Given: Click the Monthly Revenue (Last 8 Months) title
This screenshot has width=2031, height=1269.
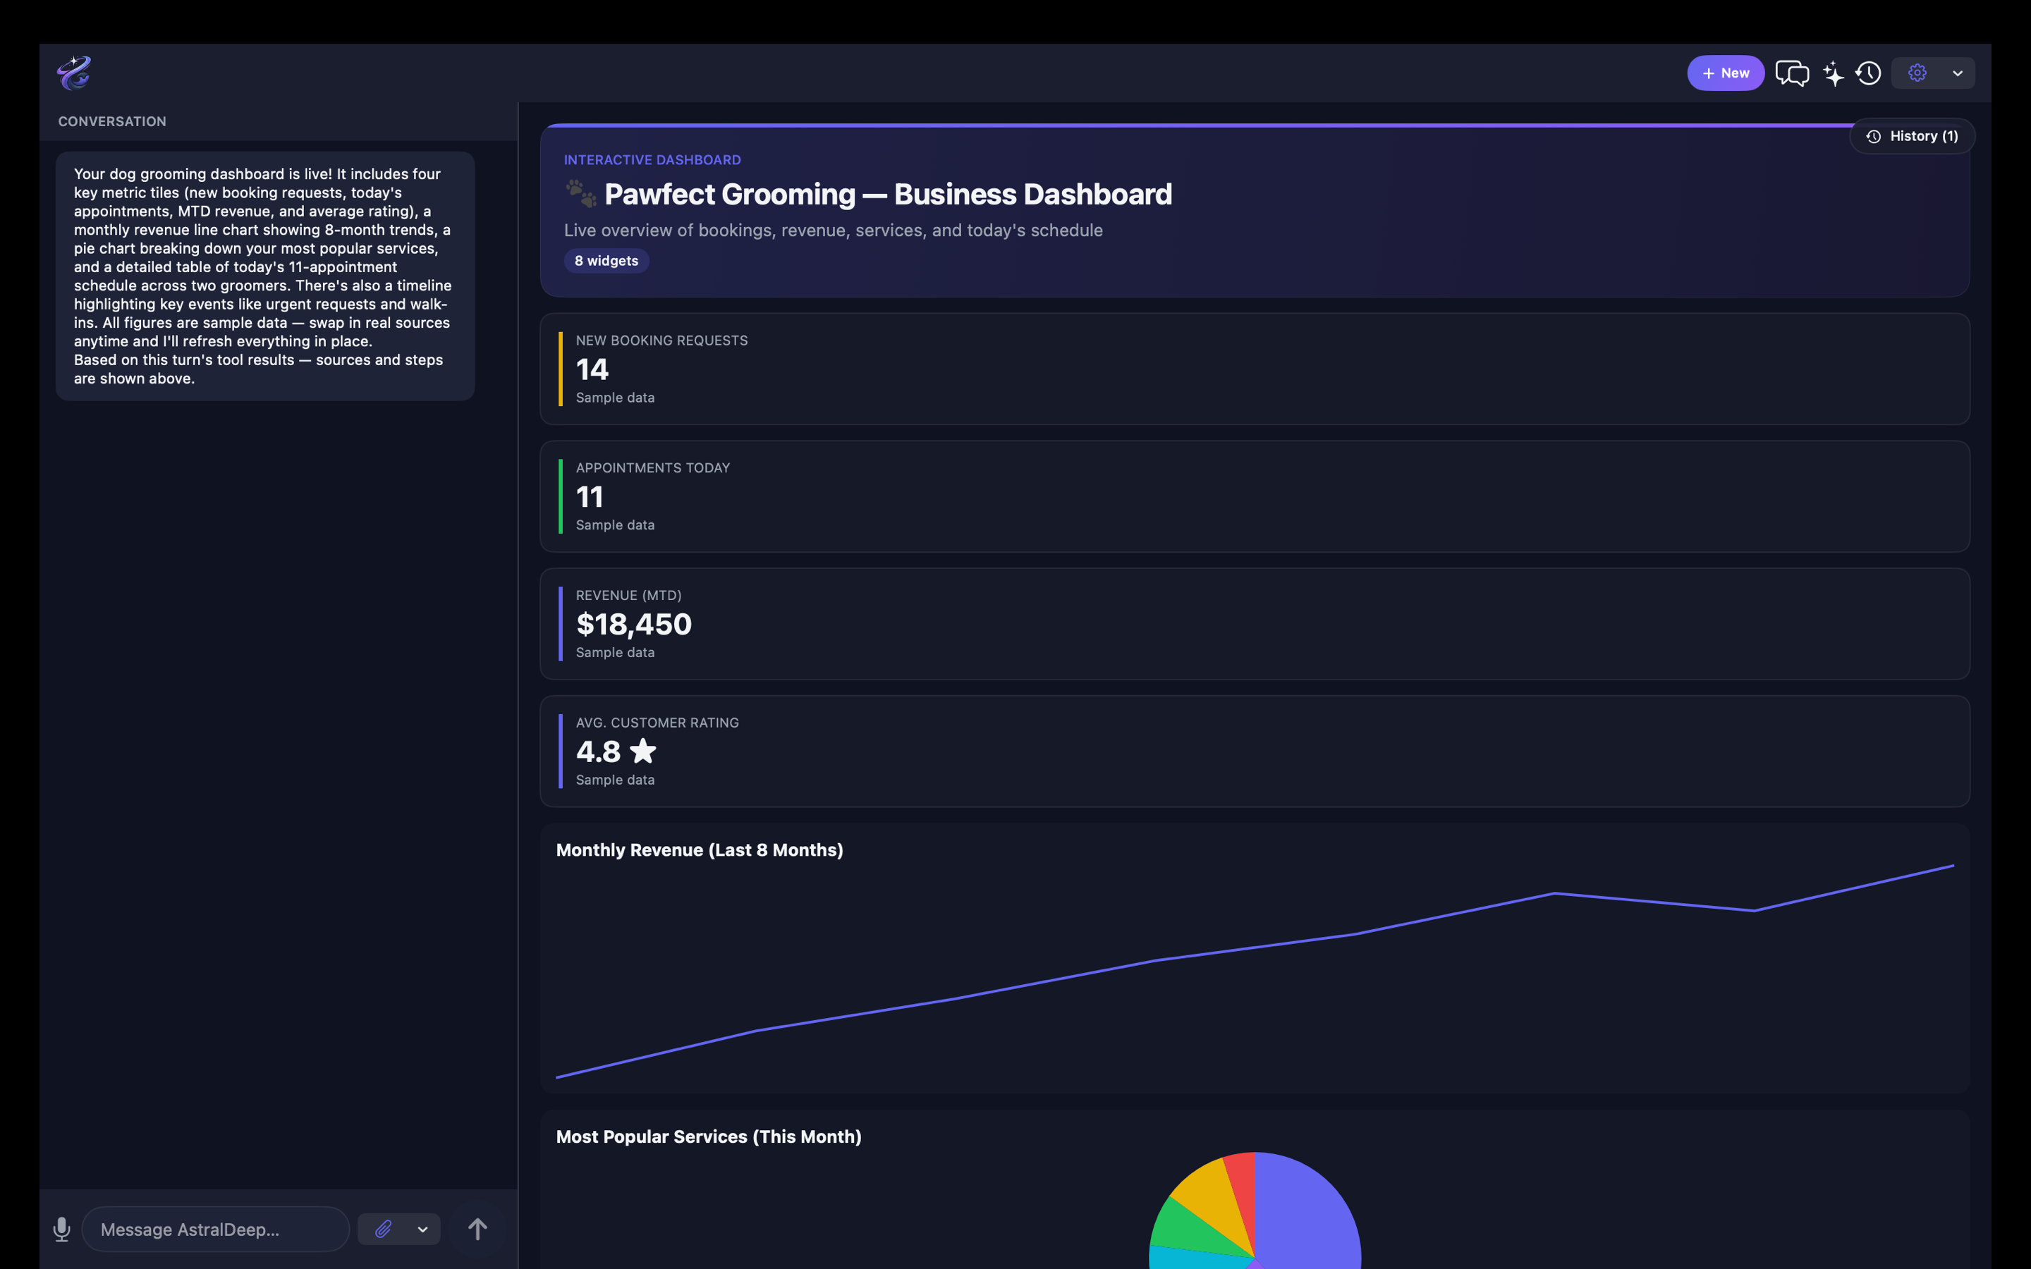Looking at the screenshot, I should pyautogui.click(x=699, y=850).
